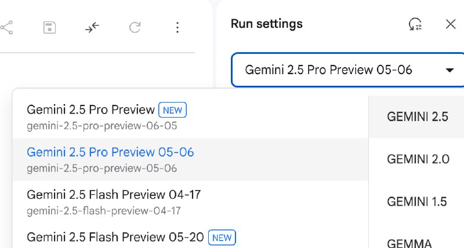Switch to the GEMINI 2.0 category
Image resolution: width=464 pixels, height=248 pixels.
tap(416, 159)
